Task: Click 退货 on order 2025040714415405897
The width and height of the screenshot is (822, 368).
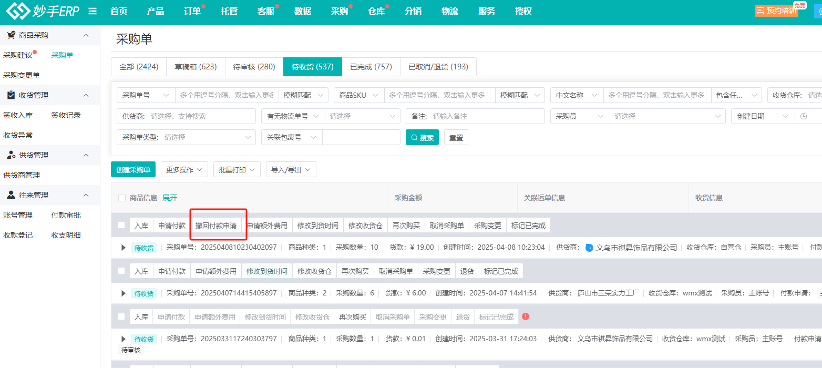Action: 467,271
